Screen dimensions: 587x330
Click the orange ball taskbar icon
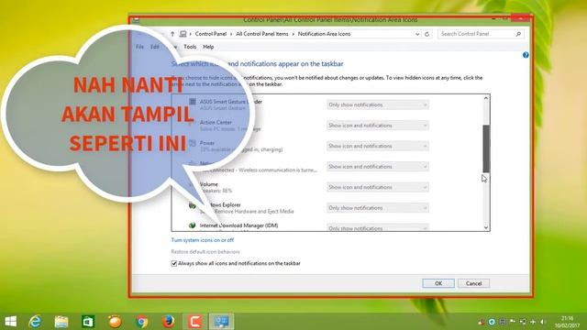[x=115, y=322]
